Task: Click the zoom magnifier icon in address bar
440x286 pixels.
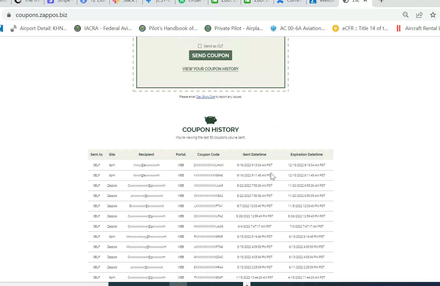Action: click(405, 15)
